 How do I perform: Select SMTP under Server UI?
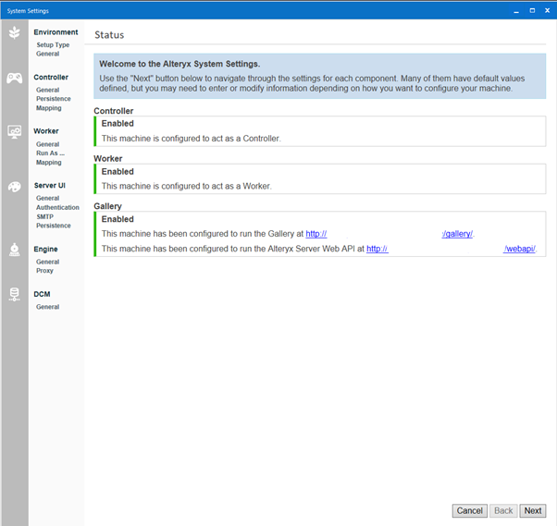pyautogui.click(x=44, y=216)
